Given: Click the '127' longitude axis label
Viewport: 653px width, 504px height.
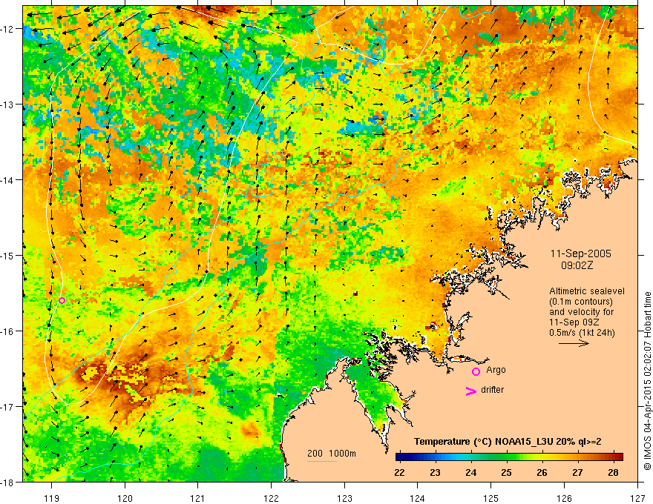Looking at the screenshot, I should (637, 498).
